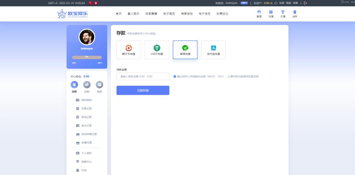
Task: Open 真人娱乐 in top navigation
Action: pos(133,14)
